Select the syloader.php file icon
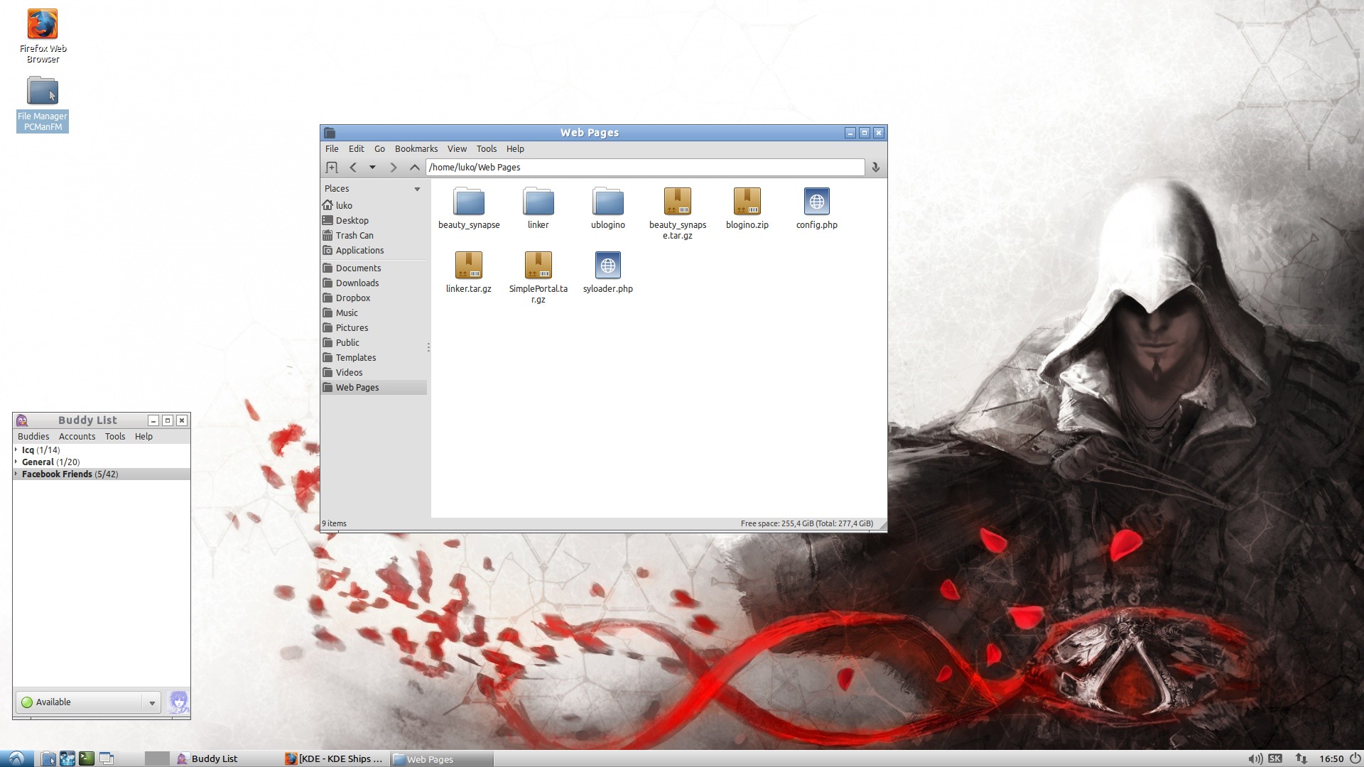The width and height of the screenshot is (1364, 767). click(608, 266)
